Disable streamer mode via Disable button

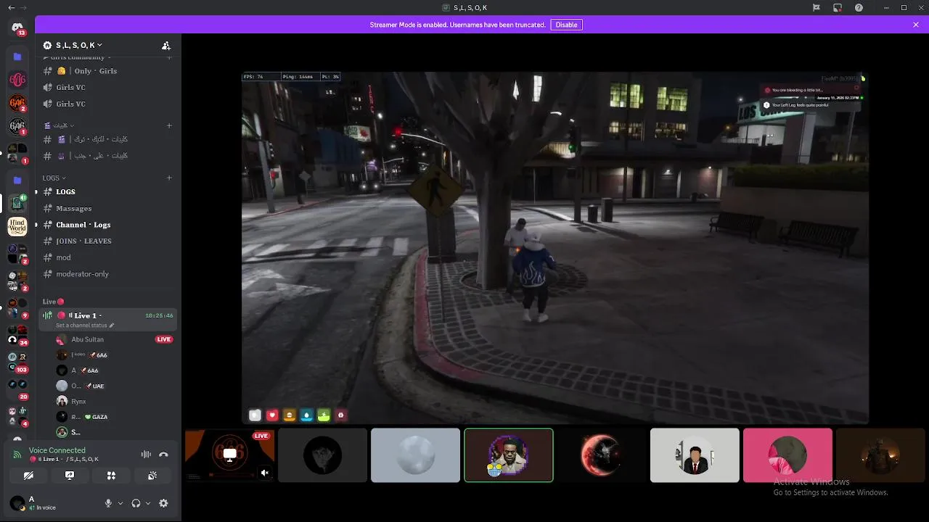[x=566, y=25]
